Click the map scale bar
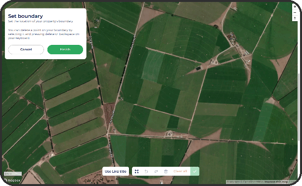 tap(13, 174)
